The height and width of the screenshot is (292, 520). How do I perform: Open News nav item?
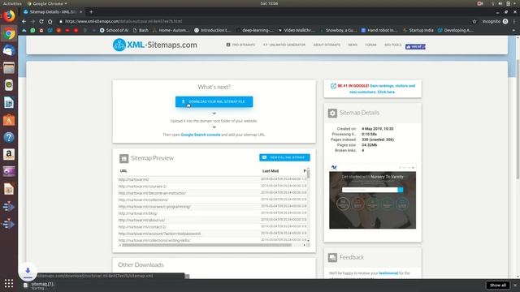tap(353, 45)
